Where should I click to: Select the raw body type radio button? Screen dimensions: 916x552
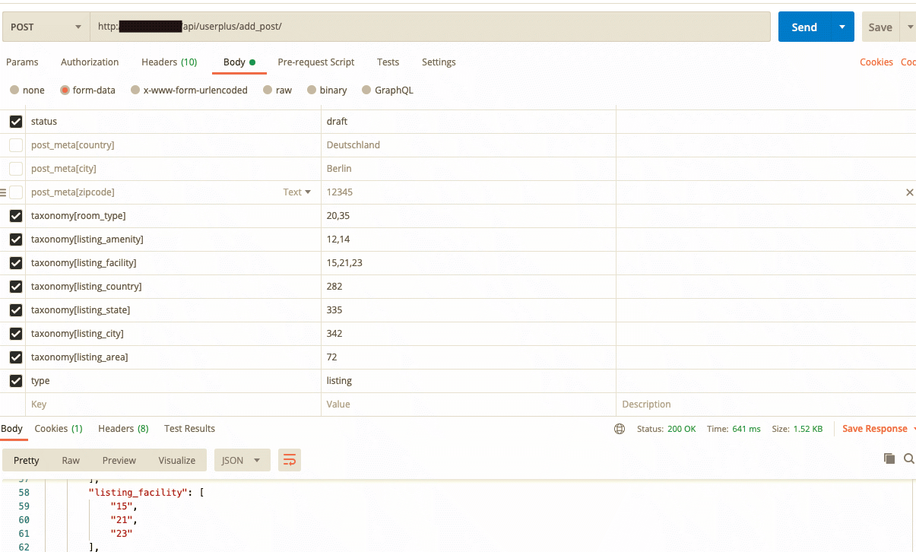tap(268, 90)
